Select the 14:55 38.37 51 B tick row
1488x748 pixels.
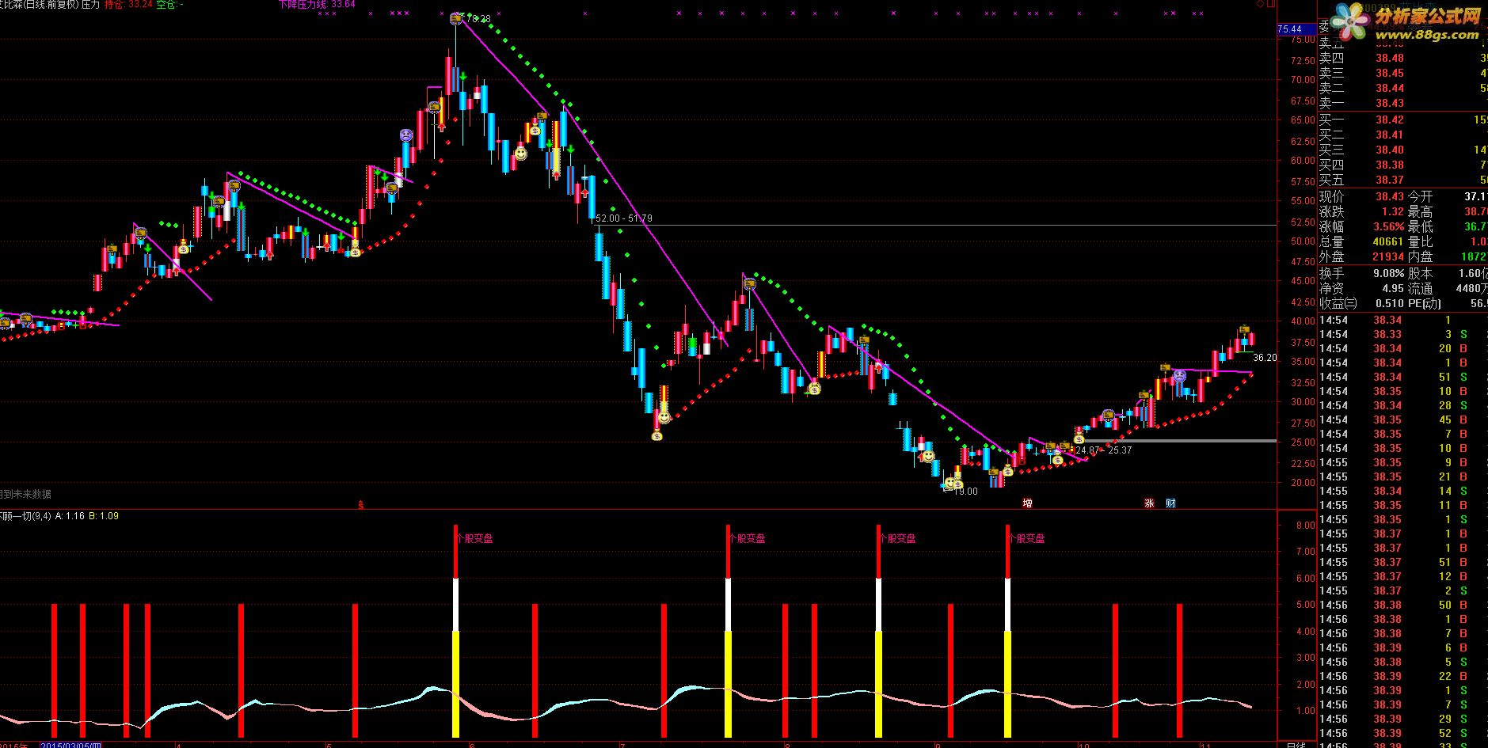(1402, 562)
